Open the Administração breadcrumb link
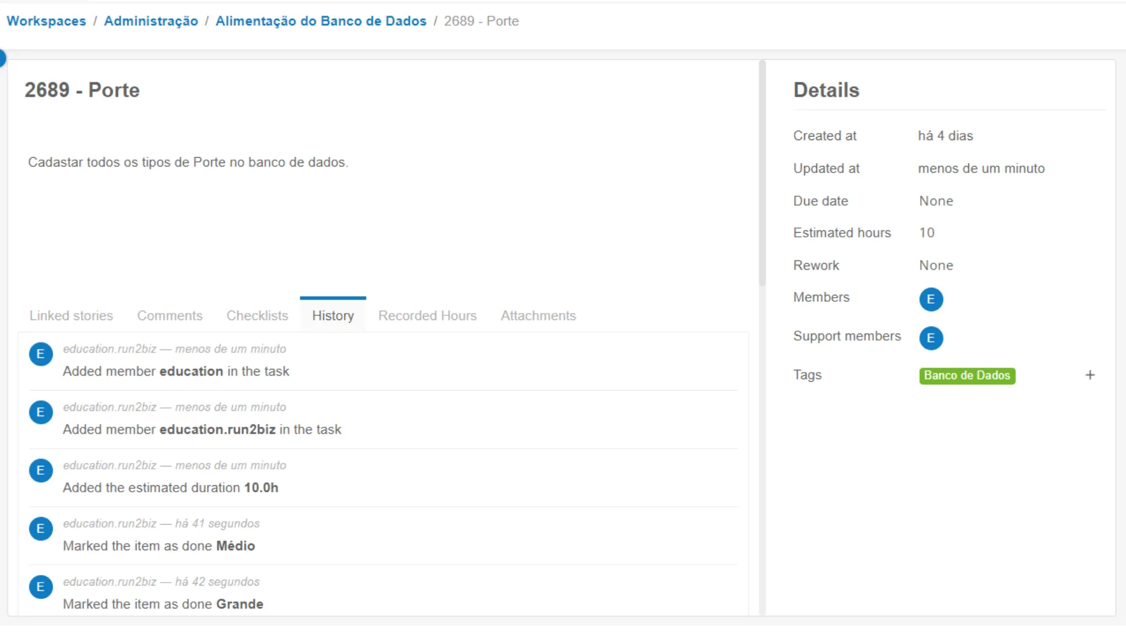The image size is (1126, 633). click(151, 21)
